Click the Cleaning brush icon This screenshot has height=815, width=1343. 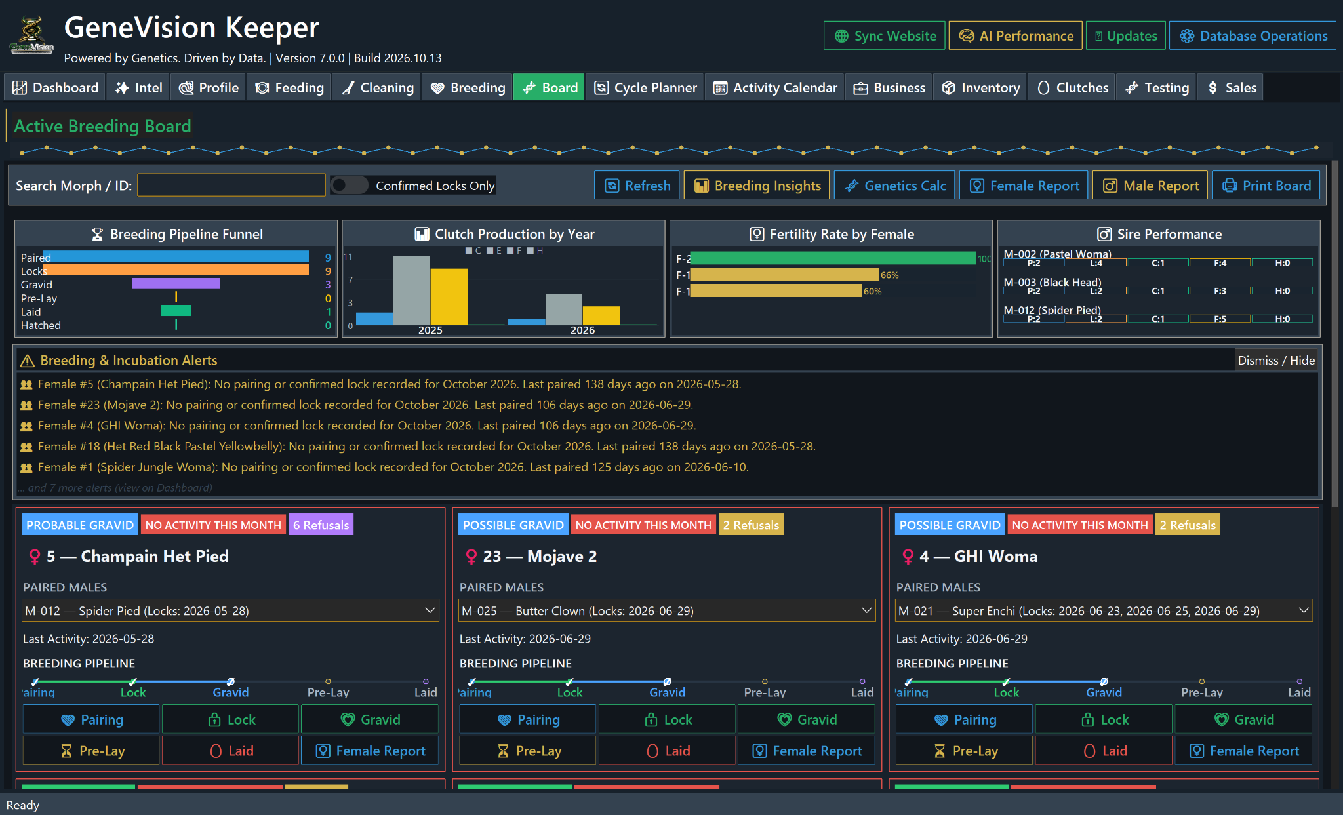349,88
